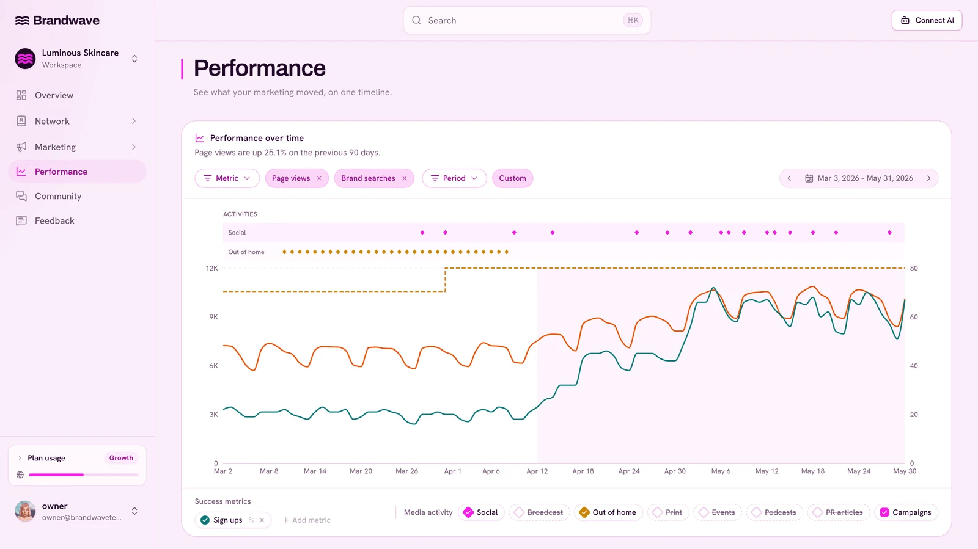Go to next date range arrow
This screenshot has width=978, height=549.
click(x=928, y=178)
